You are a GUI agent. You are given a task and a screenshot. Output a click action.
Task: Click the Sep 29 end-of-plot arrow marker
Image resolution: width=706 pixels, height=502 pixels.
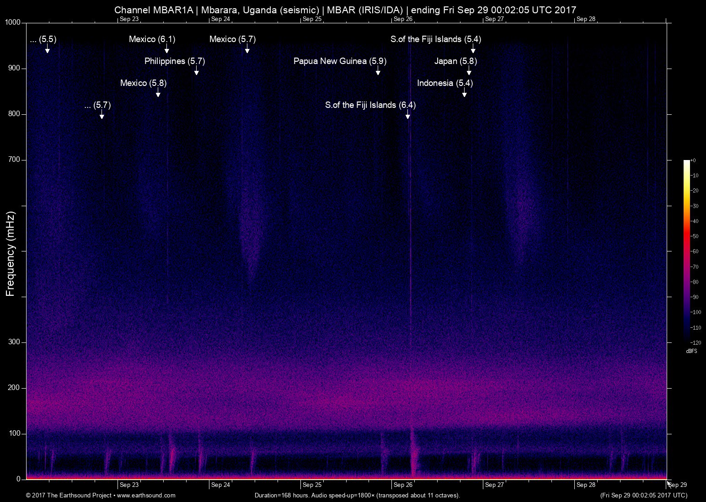point(669,484)
